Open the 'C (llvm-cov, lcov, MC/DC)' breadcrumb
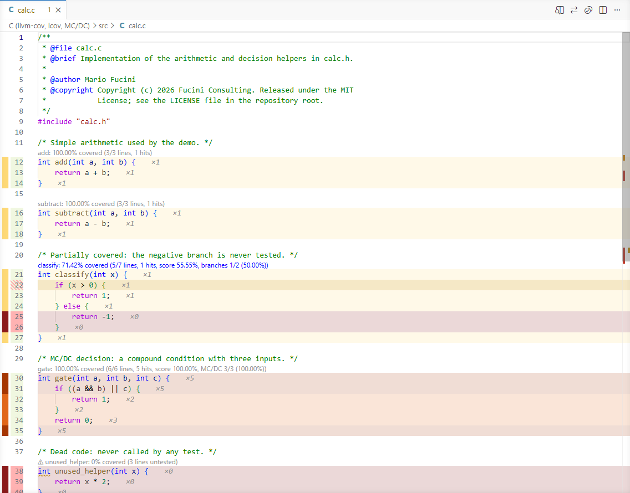Screen dimensions: 630x493 (x=49, y=25)
